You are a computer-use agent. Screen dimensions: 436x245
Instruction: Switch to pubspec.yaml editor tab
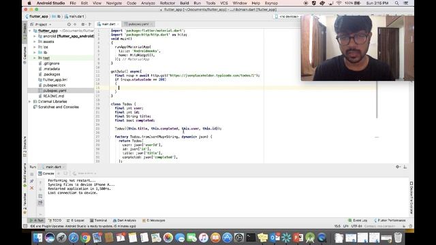[138, 24]
